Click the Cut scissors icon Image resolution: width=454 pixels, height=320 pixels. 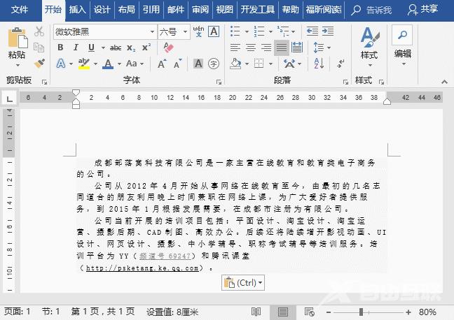[x=39, y=32]
